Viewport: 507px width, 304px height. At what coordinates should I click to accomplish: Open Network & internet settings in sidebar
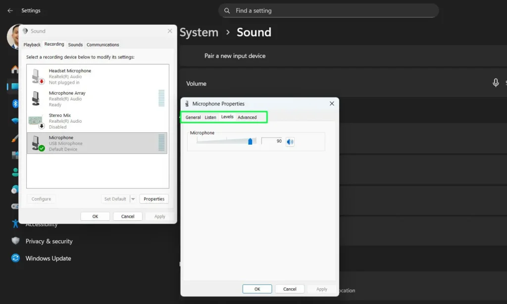click(x=15, y=120)
